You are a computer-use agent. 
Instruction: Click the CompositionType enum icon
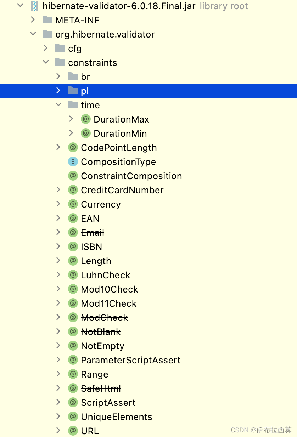73,161
